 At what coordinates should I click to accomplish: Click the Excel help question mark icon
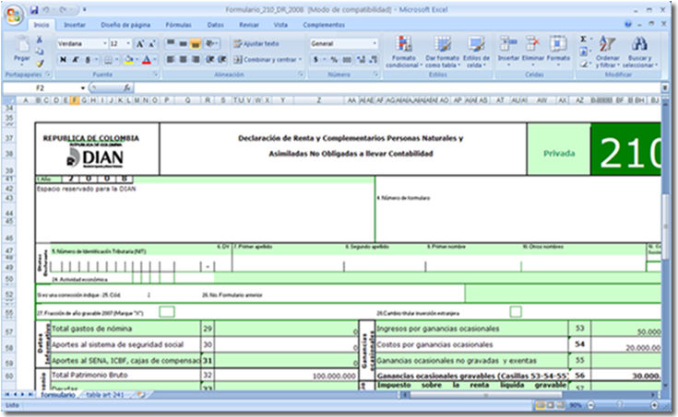click(x=628, y=25)
